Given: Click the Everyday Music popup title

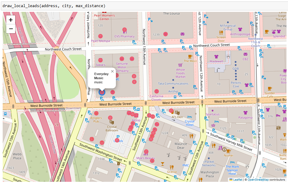Looking at the screenshot, I should pos(101,76).
